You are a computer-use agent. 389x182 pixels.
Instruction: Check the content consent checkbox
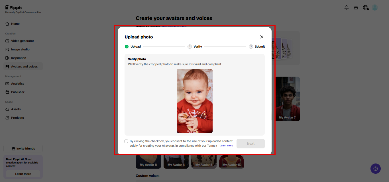126,141
